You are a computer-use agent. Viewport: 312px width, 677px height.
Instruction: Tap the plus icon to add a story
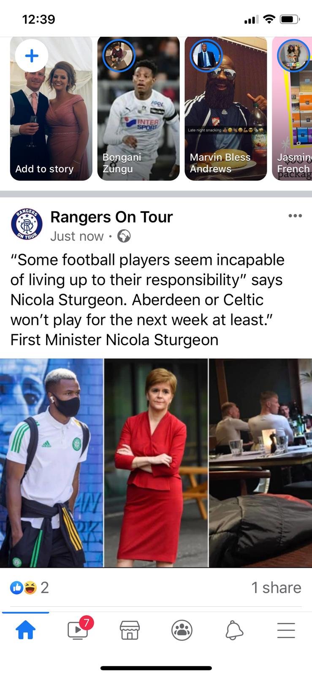click(x=32, y=56)
